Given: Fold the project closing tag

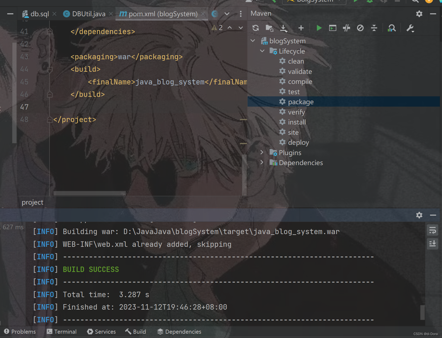Looking at the screenshot, I should pyautogui.click(x=50, y=120).
